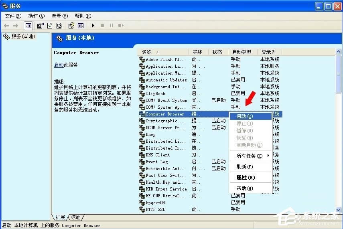343x229 pixels.
Task: Open the 操作(A) menu
Action: (x=37, y=16)
